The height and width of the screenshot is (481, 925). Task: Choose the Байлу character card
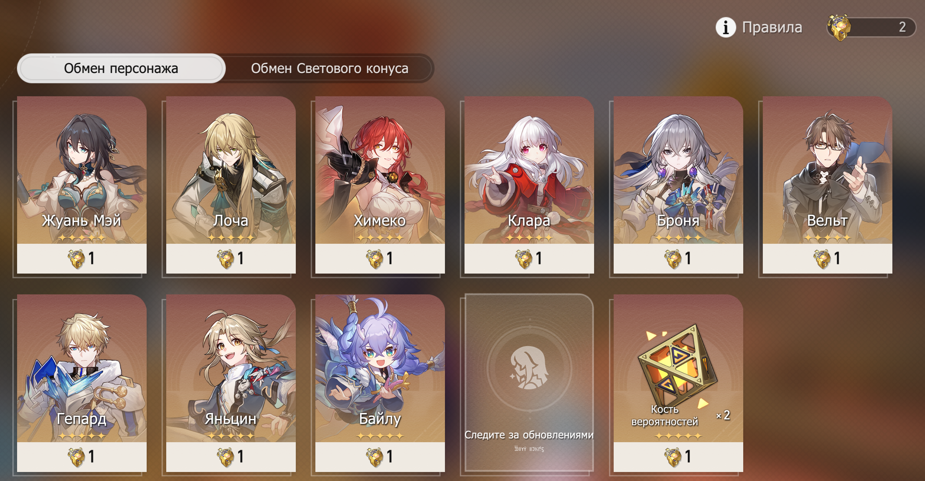tap(380, 383)
